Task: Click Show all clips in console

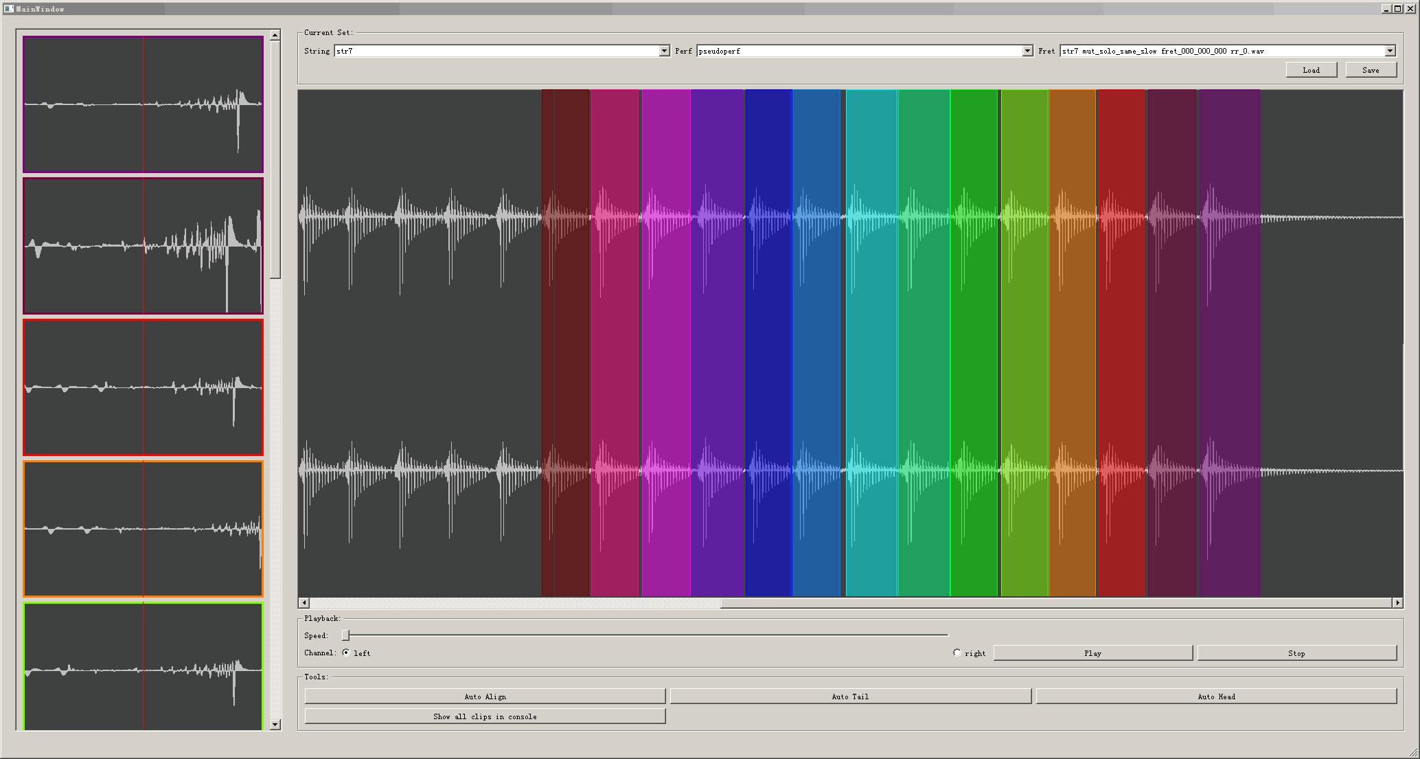Action: click(x=485, y=716)
